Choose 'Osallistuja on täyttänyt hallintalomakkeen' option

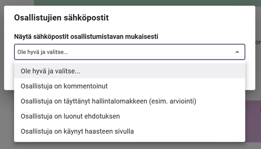point(129,101)
